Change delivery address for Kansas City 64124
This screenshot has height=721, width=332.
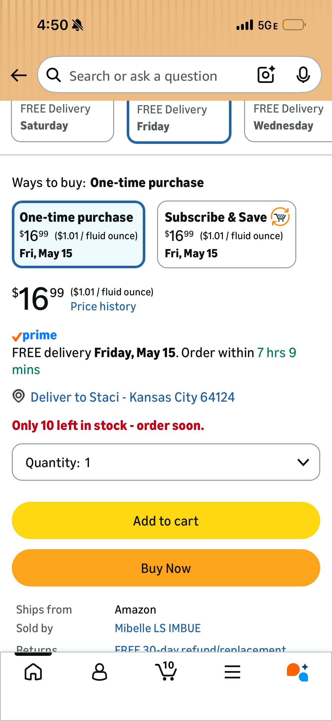click(x=133, y=397)
